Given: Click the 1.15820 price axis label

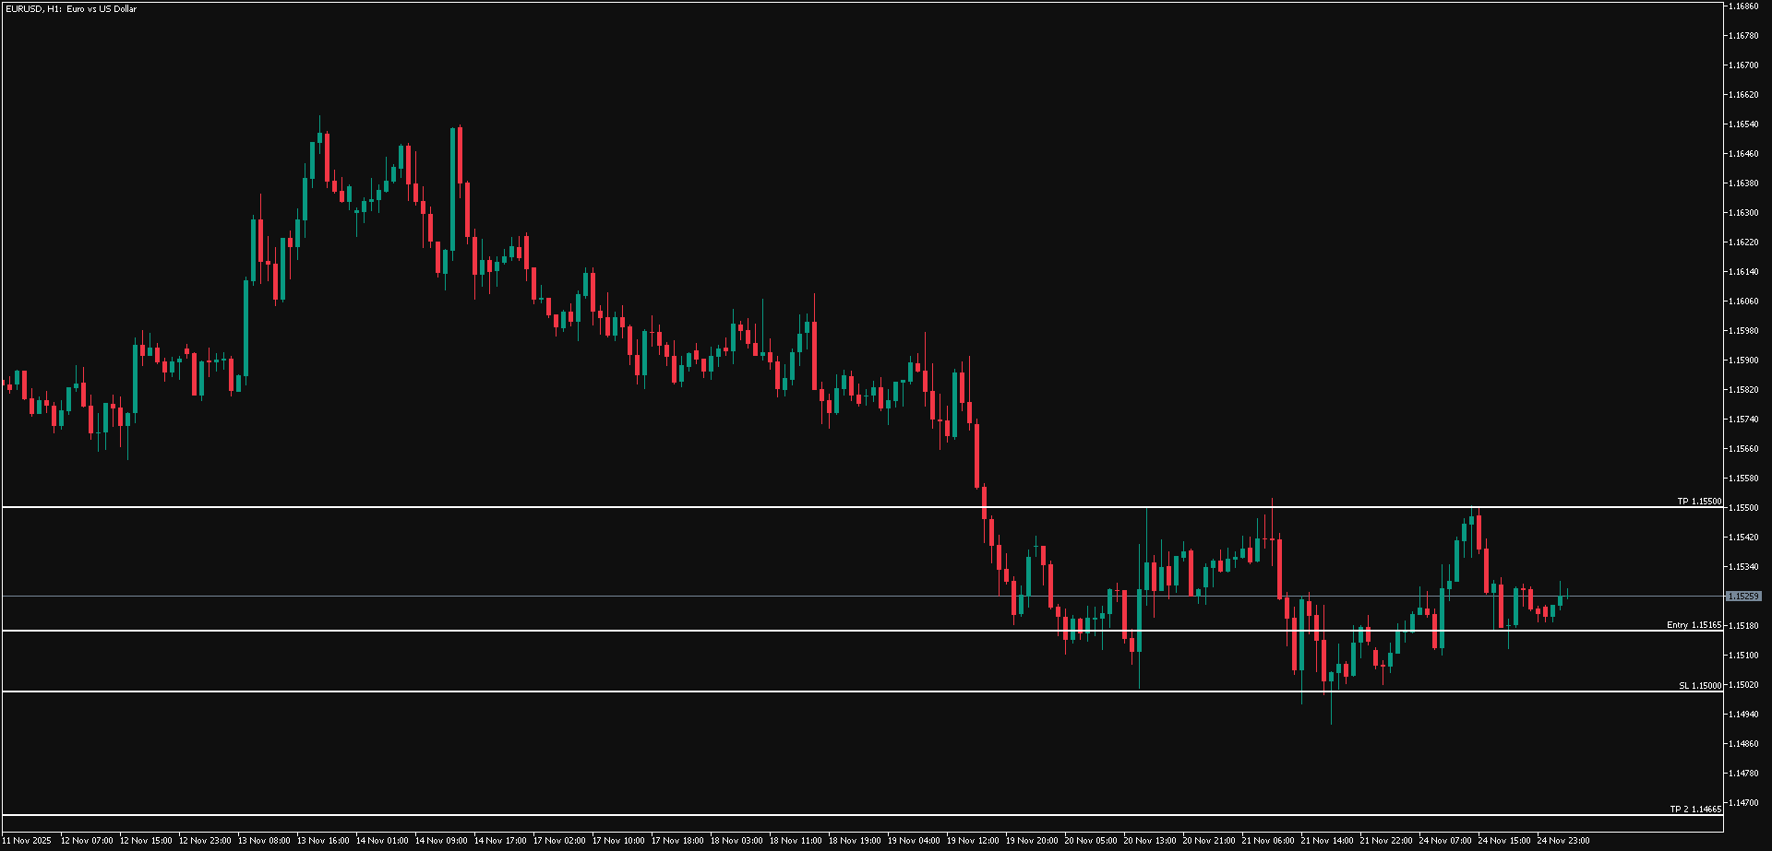Looking at the screenshot, I should pyautogui.click(x=1742, y=390).
